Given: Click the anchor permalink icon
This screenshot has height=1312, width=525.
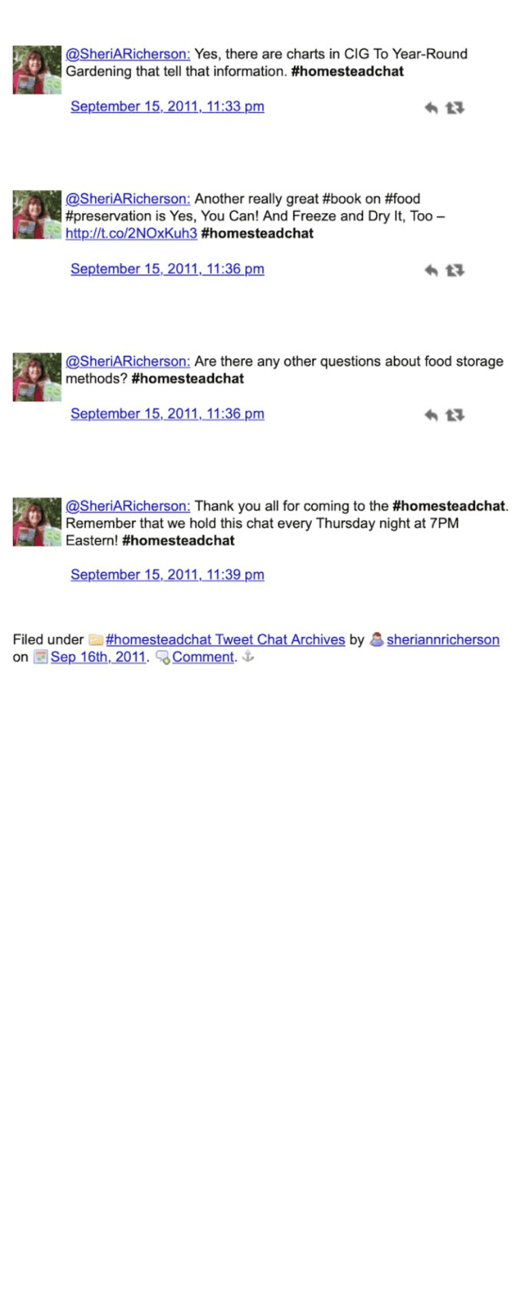Looking at the screenshot, I should (x=248, y=657).
